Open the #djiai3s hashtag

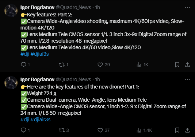tap(39, 54)
